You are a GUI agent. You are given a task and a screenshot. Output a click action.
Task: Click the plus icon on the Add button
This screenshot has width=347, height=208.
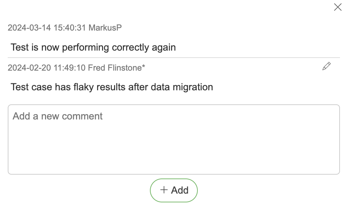click(164, 190)
